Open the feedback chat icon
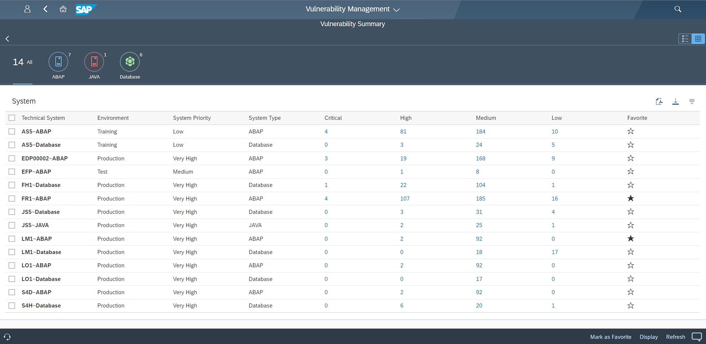Screen dimensions: 706x344 pos(697,337)
